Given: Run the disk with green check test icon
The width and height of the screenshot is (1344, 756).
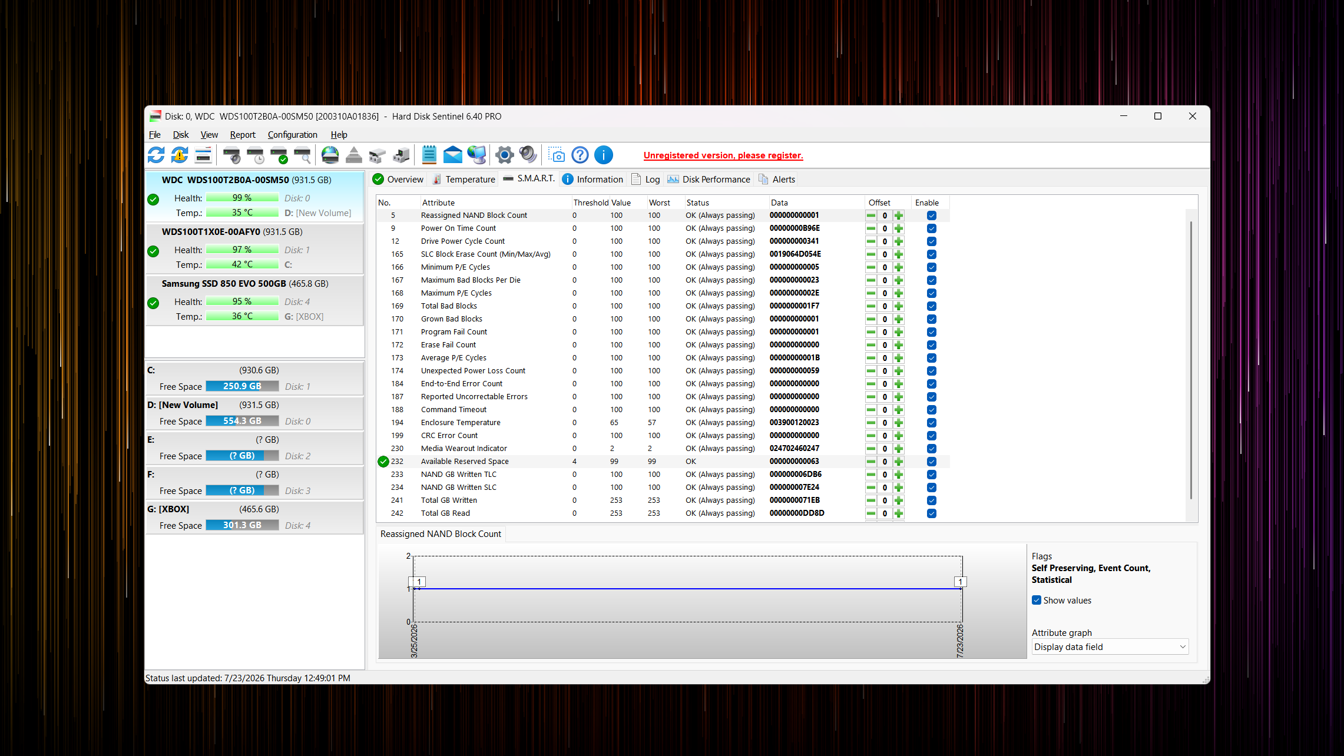Looking at the screenshot, I should point(279,155).
